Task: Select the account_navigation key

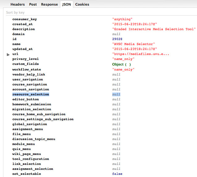Action: point(31,89)
